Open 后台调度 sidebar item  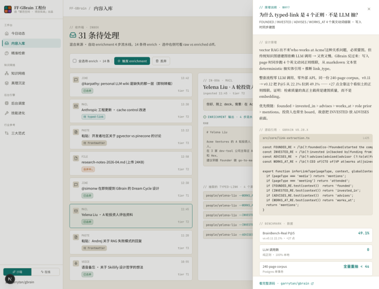(31, 103)
